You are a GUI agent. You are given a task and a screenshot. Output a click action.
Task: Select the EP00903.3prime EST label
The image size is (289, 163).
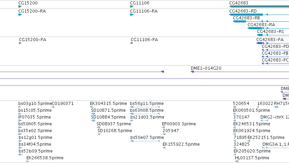click(x=179, y=124)
